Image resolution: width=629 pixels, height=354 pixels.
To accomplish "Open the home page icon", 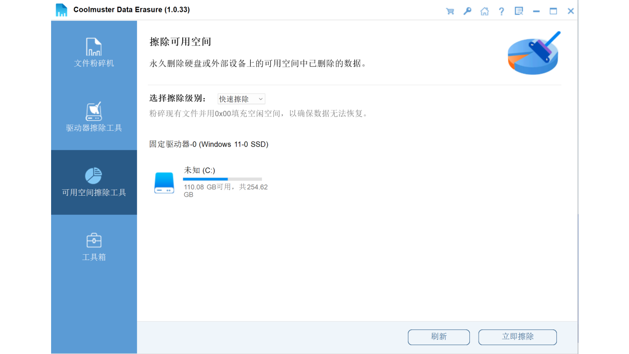I will (x=484, y=11).
